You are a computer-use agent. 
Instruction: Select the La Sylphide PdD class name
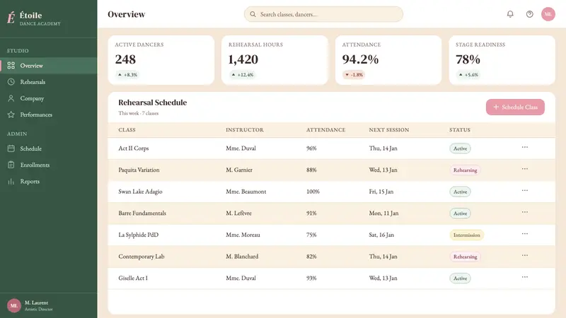pos(138,235)
